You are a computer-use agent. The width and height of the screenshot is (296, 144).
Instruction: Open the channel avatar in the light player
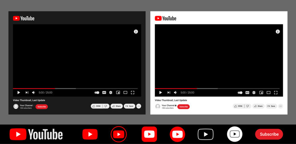pos(158,106)
